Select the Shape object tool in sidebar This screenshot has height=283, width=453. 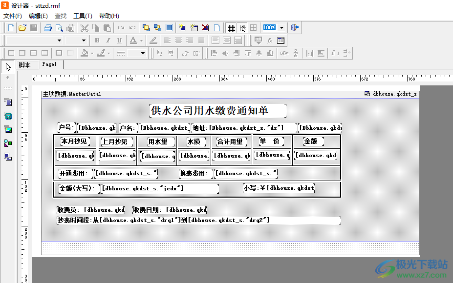tap(8, 143)
